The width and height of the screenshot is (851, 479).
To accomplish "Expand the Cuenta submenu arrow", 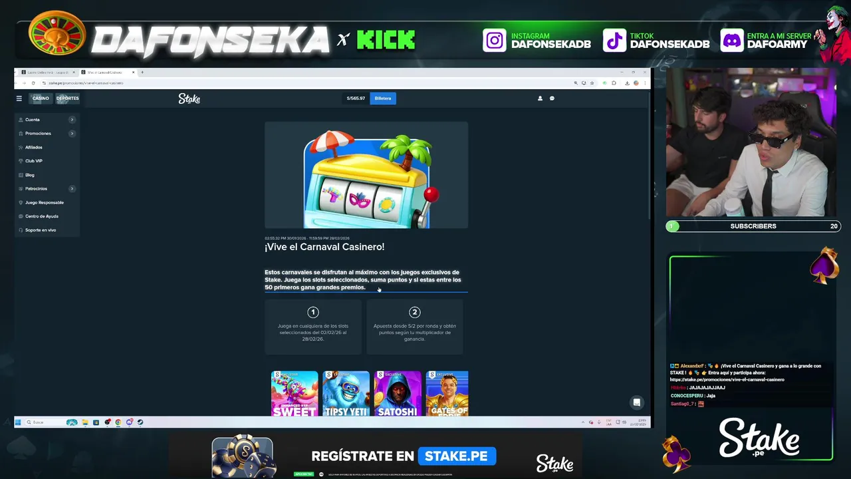I will (x=72, y=120).
